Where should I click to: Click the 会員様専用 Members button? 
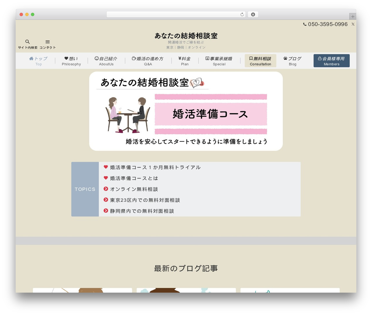332,61
